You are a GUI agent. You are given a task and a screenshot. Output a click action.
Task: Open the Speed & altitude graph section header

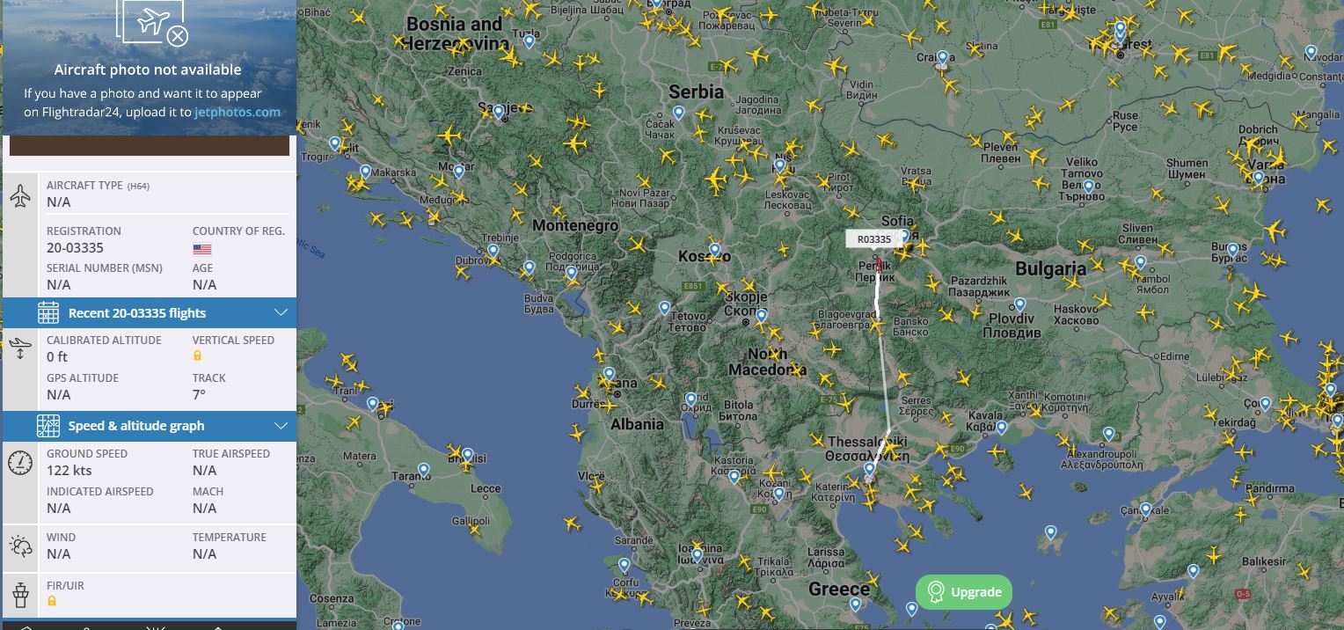click(x=150, y=426)
